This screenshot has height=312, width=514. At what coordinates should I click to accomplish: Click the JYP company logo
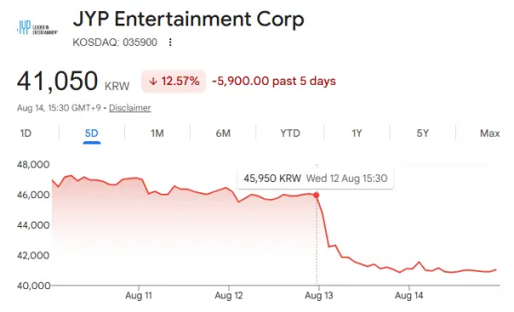[37, 27]
